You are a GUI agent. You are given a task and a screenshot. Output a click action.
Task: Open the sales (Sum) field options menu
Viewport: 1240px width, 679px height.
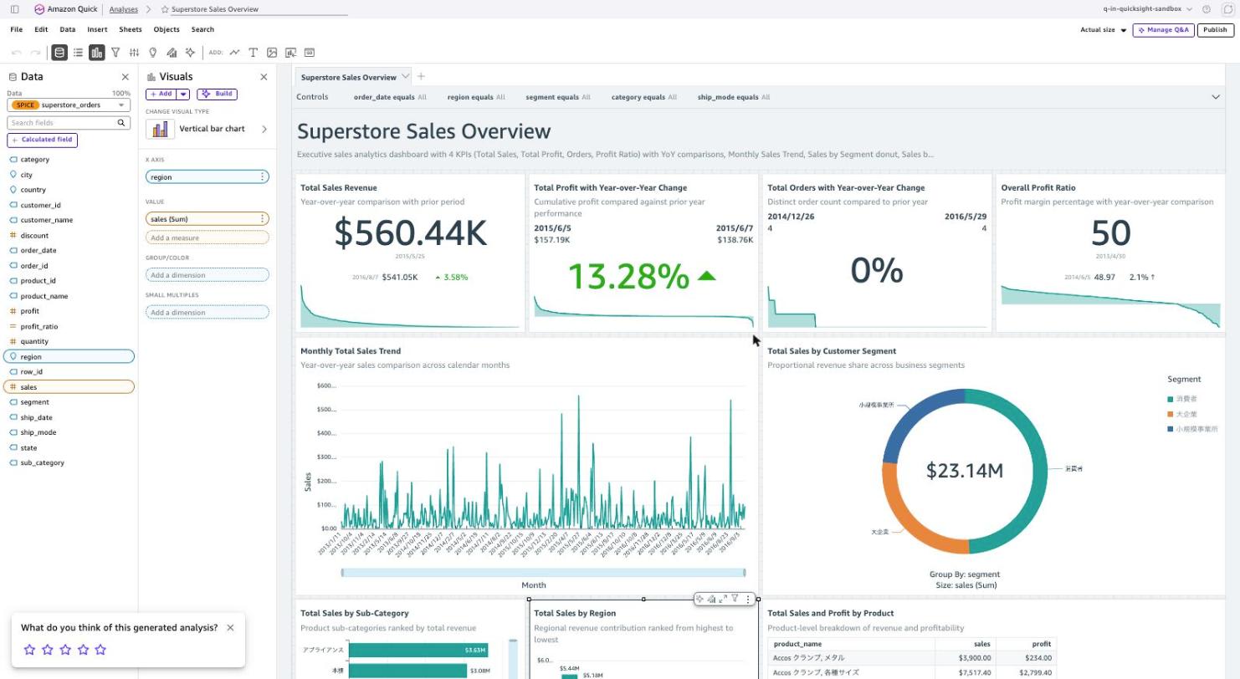(263, 219)
